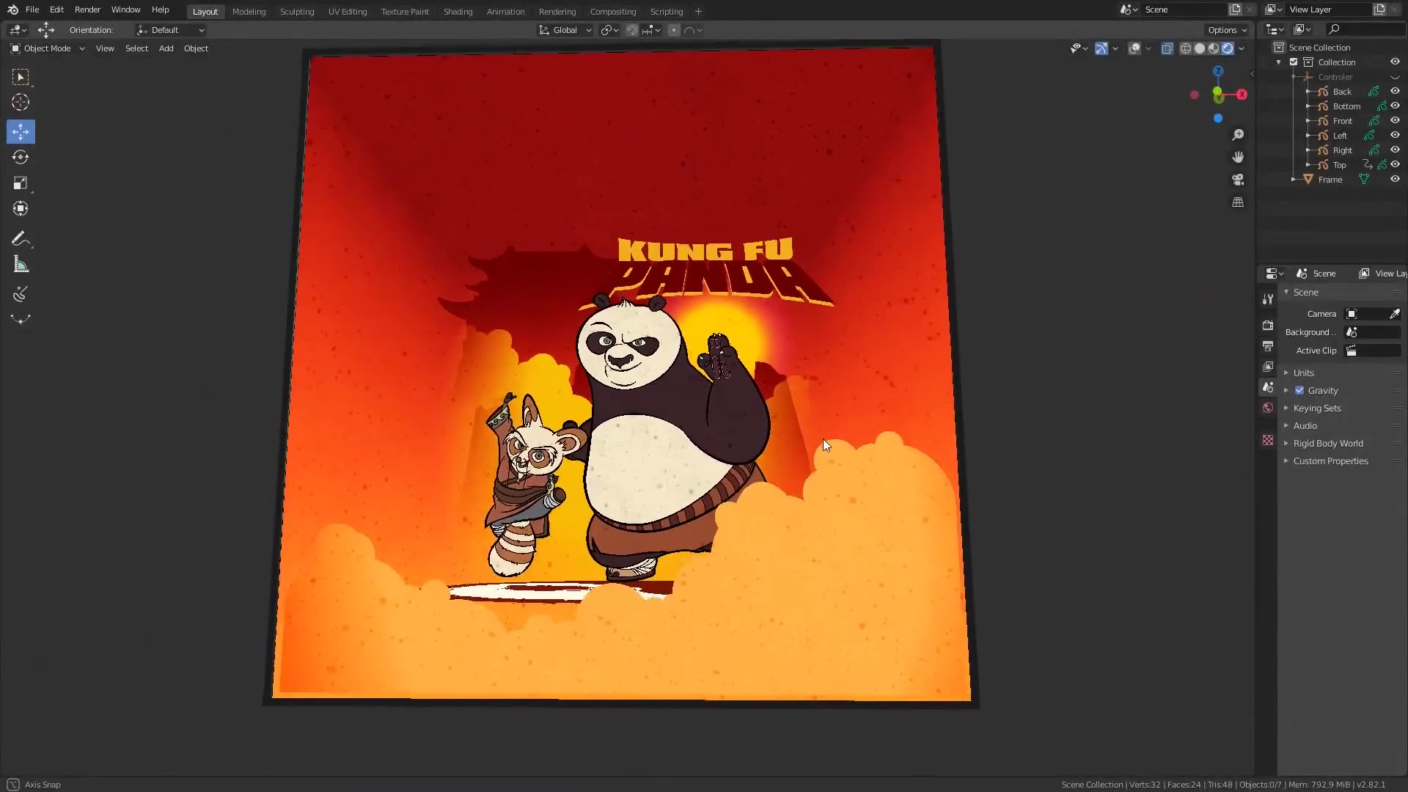Screen dimensions: 1408x792
Task: Switch to the Shading workspace tab
Action: pyautogui.click(x=458, y=12)
